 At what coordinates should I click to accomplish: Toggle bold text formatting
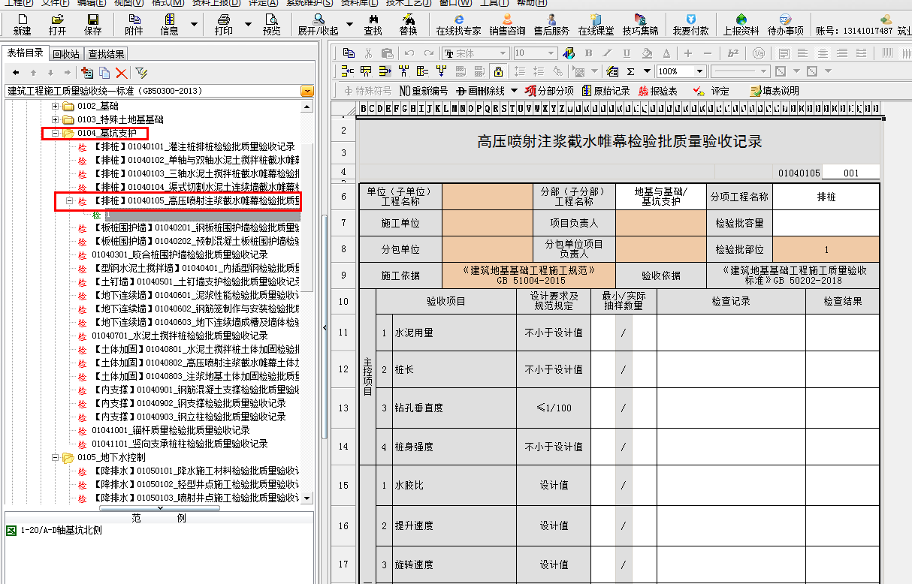pos(588,53)
